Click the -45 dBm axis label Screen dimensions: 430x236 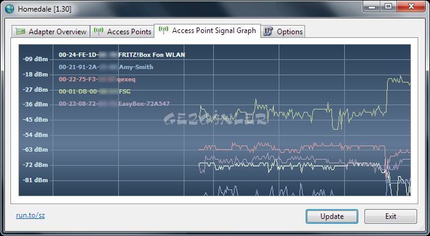(x=35, y=120)
